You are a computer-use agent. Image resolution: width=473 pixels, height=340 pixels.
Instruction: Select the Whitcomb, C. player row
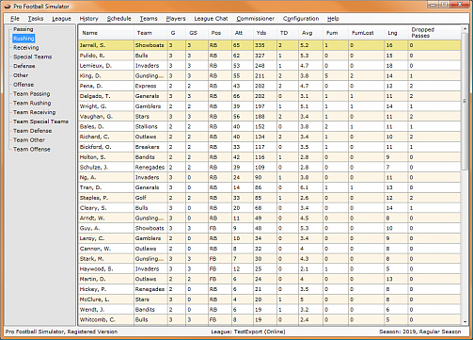pyautogui.click(x=270, y=320)
